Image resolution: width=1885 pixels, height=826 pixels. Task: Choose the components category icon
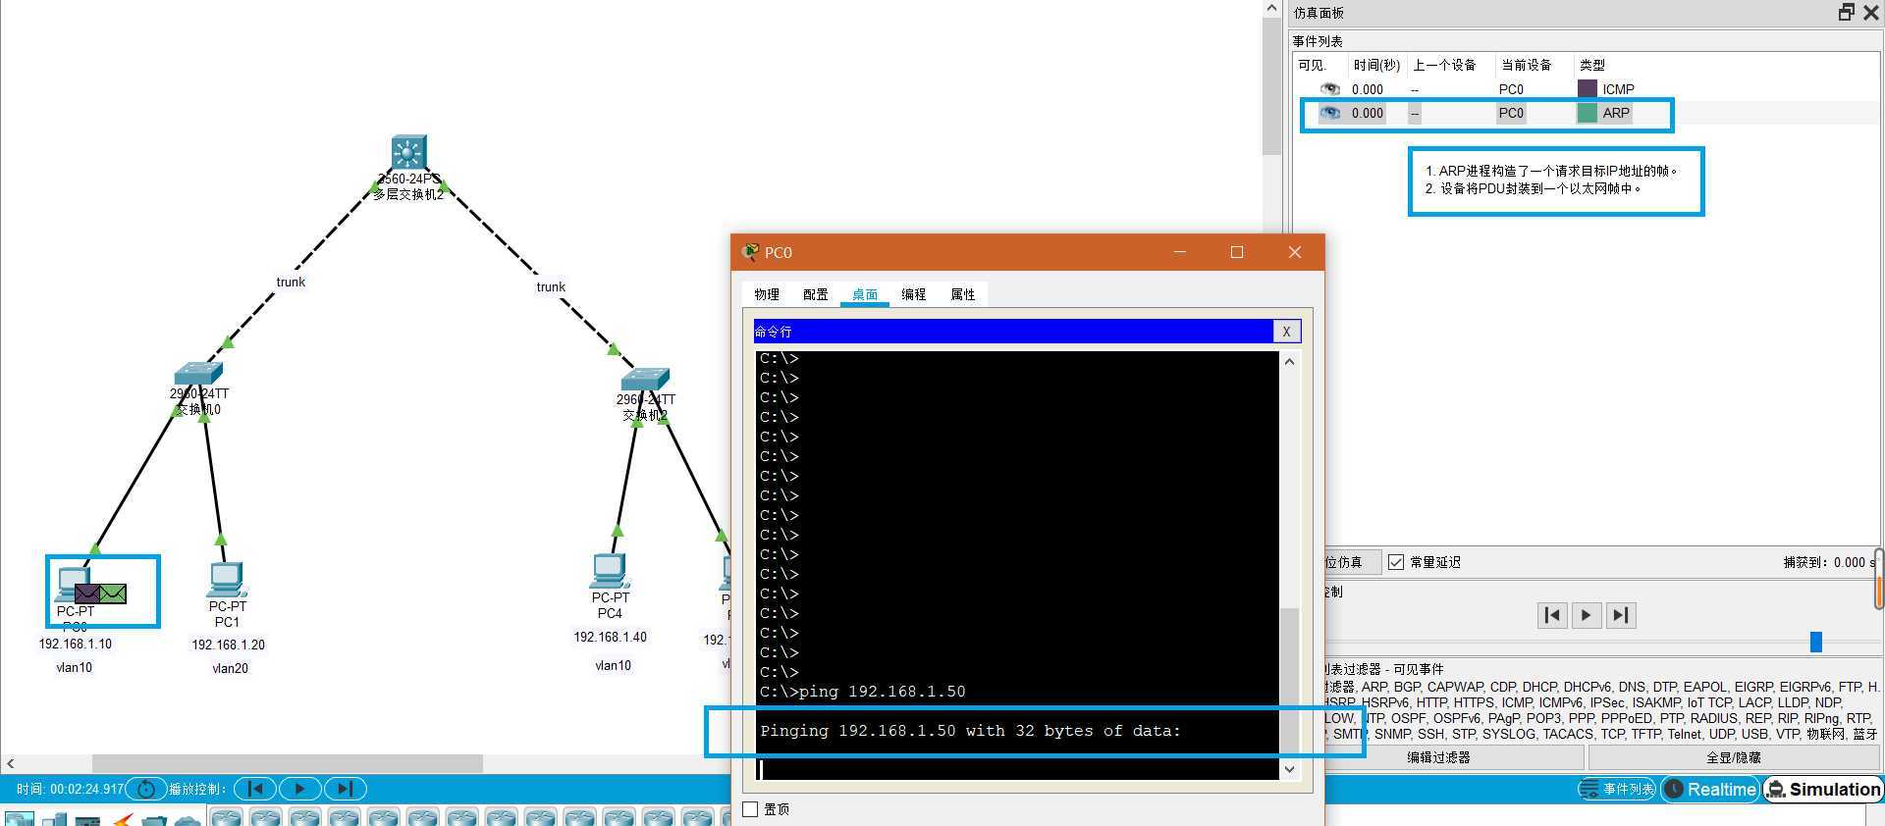coord(88,819)
